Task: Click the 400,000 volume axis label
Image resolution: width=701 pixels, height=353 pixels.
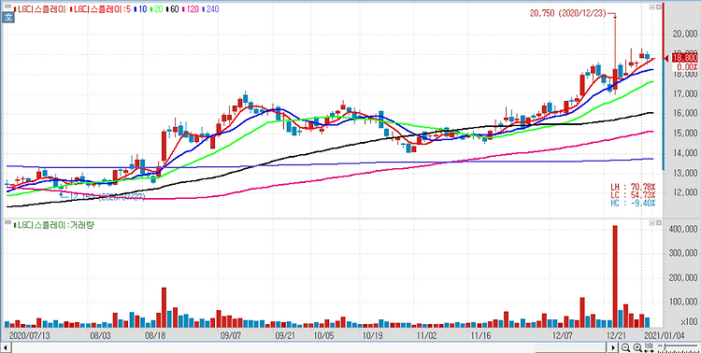Action: pyautogui.click(x=682, y=229)
